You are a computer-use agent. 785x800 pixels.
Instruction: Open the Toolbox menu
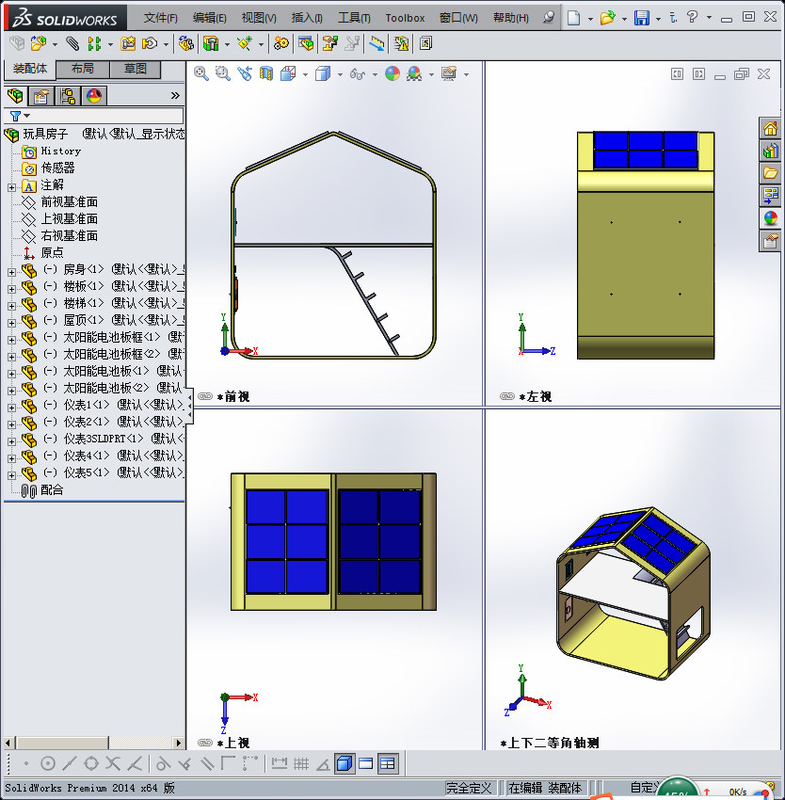pos(405,18)
